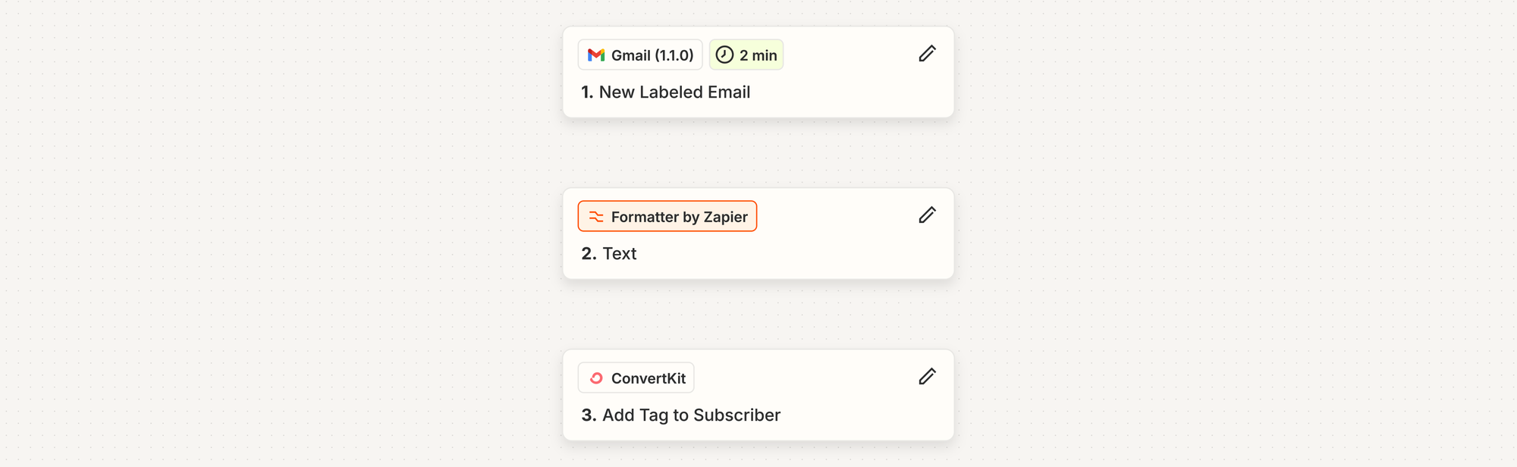This screenshot has height=467, width=1517.
Task: Click the edit pencil on the ConvertKit step
Action: click(927, 377)
